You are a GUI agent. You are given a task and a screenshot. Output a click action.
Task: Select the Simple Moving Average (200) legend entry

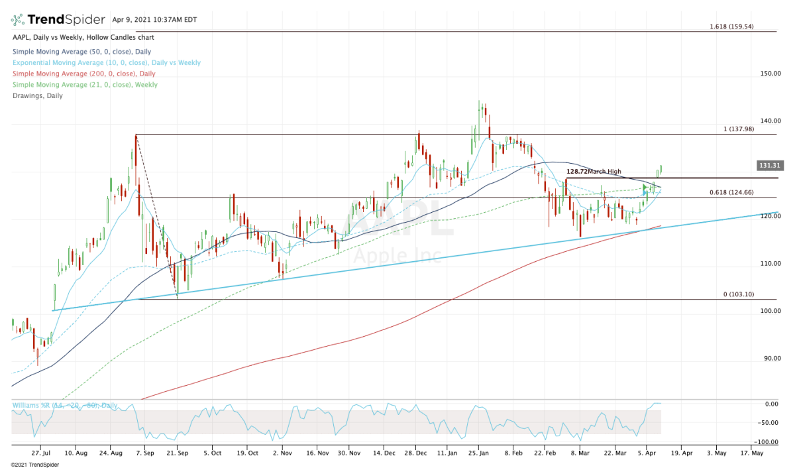click(83, 74)
